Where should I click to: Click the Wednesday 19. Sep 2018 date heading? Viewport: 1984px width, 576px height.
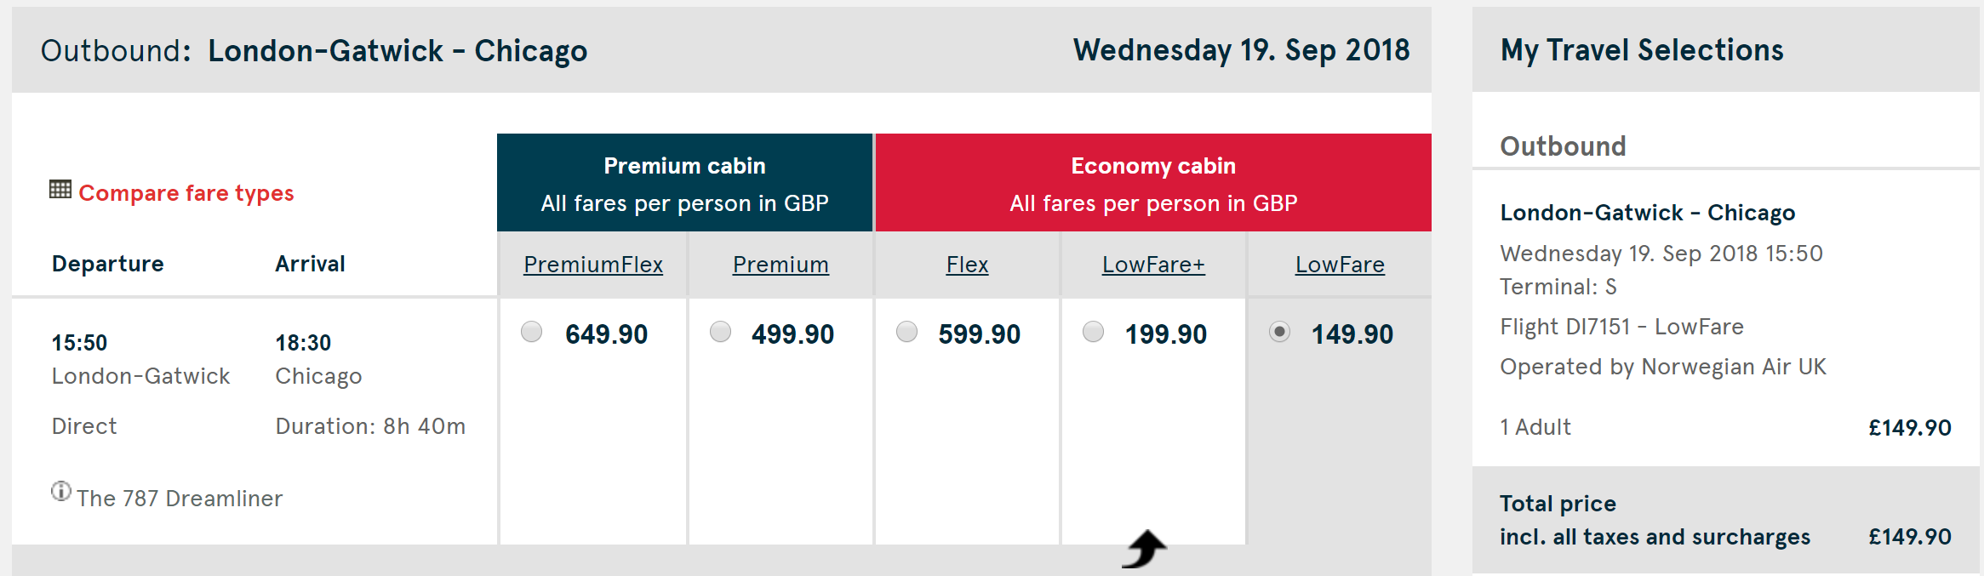click(x=1241, y=50)
